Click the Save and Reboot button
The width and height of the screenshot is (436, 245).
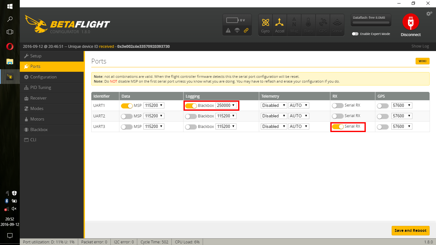click(410, 230)
